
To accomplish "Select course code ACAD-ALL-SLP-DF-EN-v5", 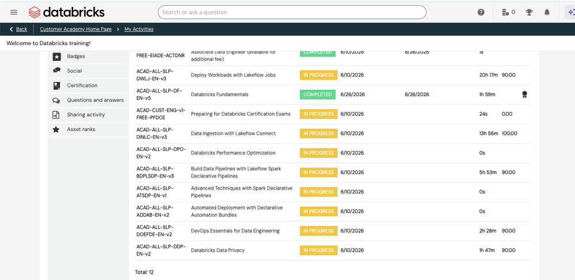I will tap(159, 94).
